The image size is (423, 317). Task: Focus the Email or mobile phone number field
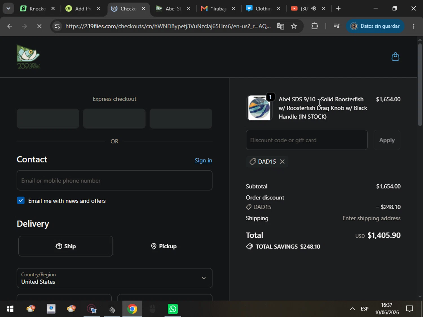(x=114, y=180)
